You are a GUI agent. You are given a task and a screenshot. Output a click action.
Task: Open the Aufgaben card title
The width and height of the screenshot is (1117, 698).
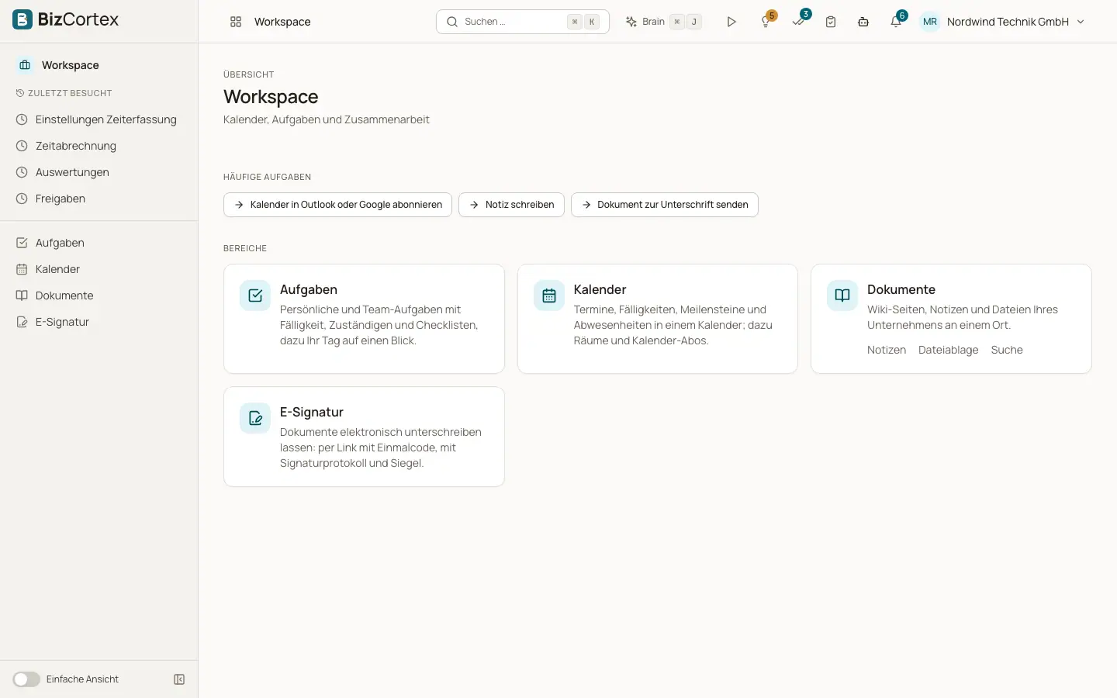point(309,289)
